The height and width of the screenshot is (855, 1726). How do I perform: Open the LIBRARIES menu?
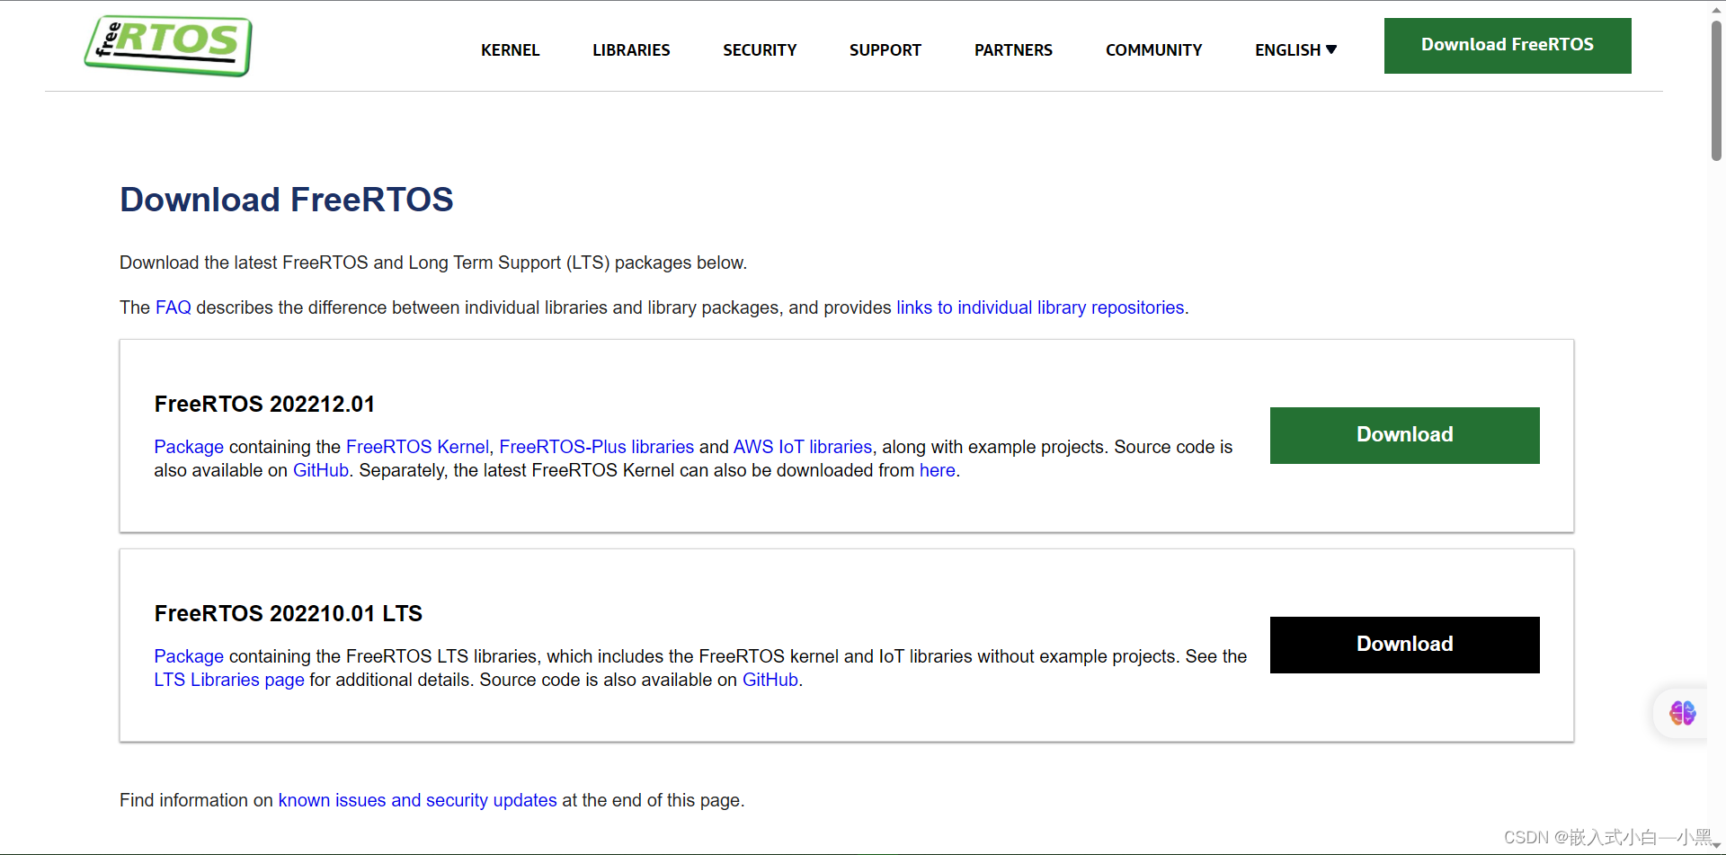pos(631,50)
